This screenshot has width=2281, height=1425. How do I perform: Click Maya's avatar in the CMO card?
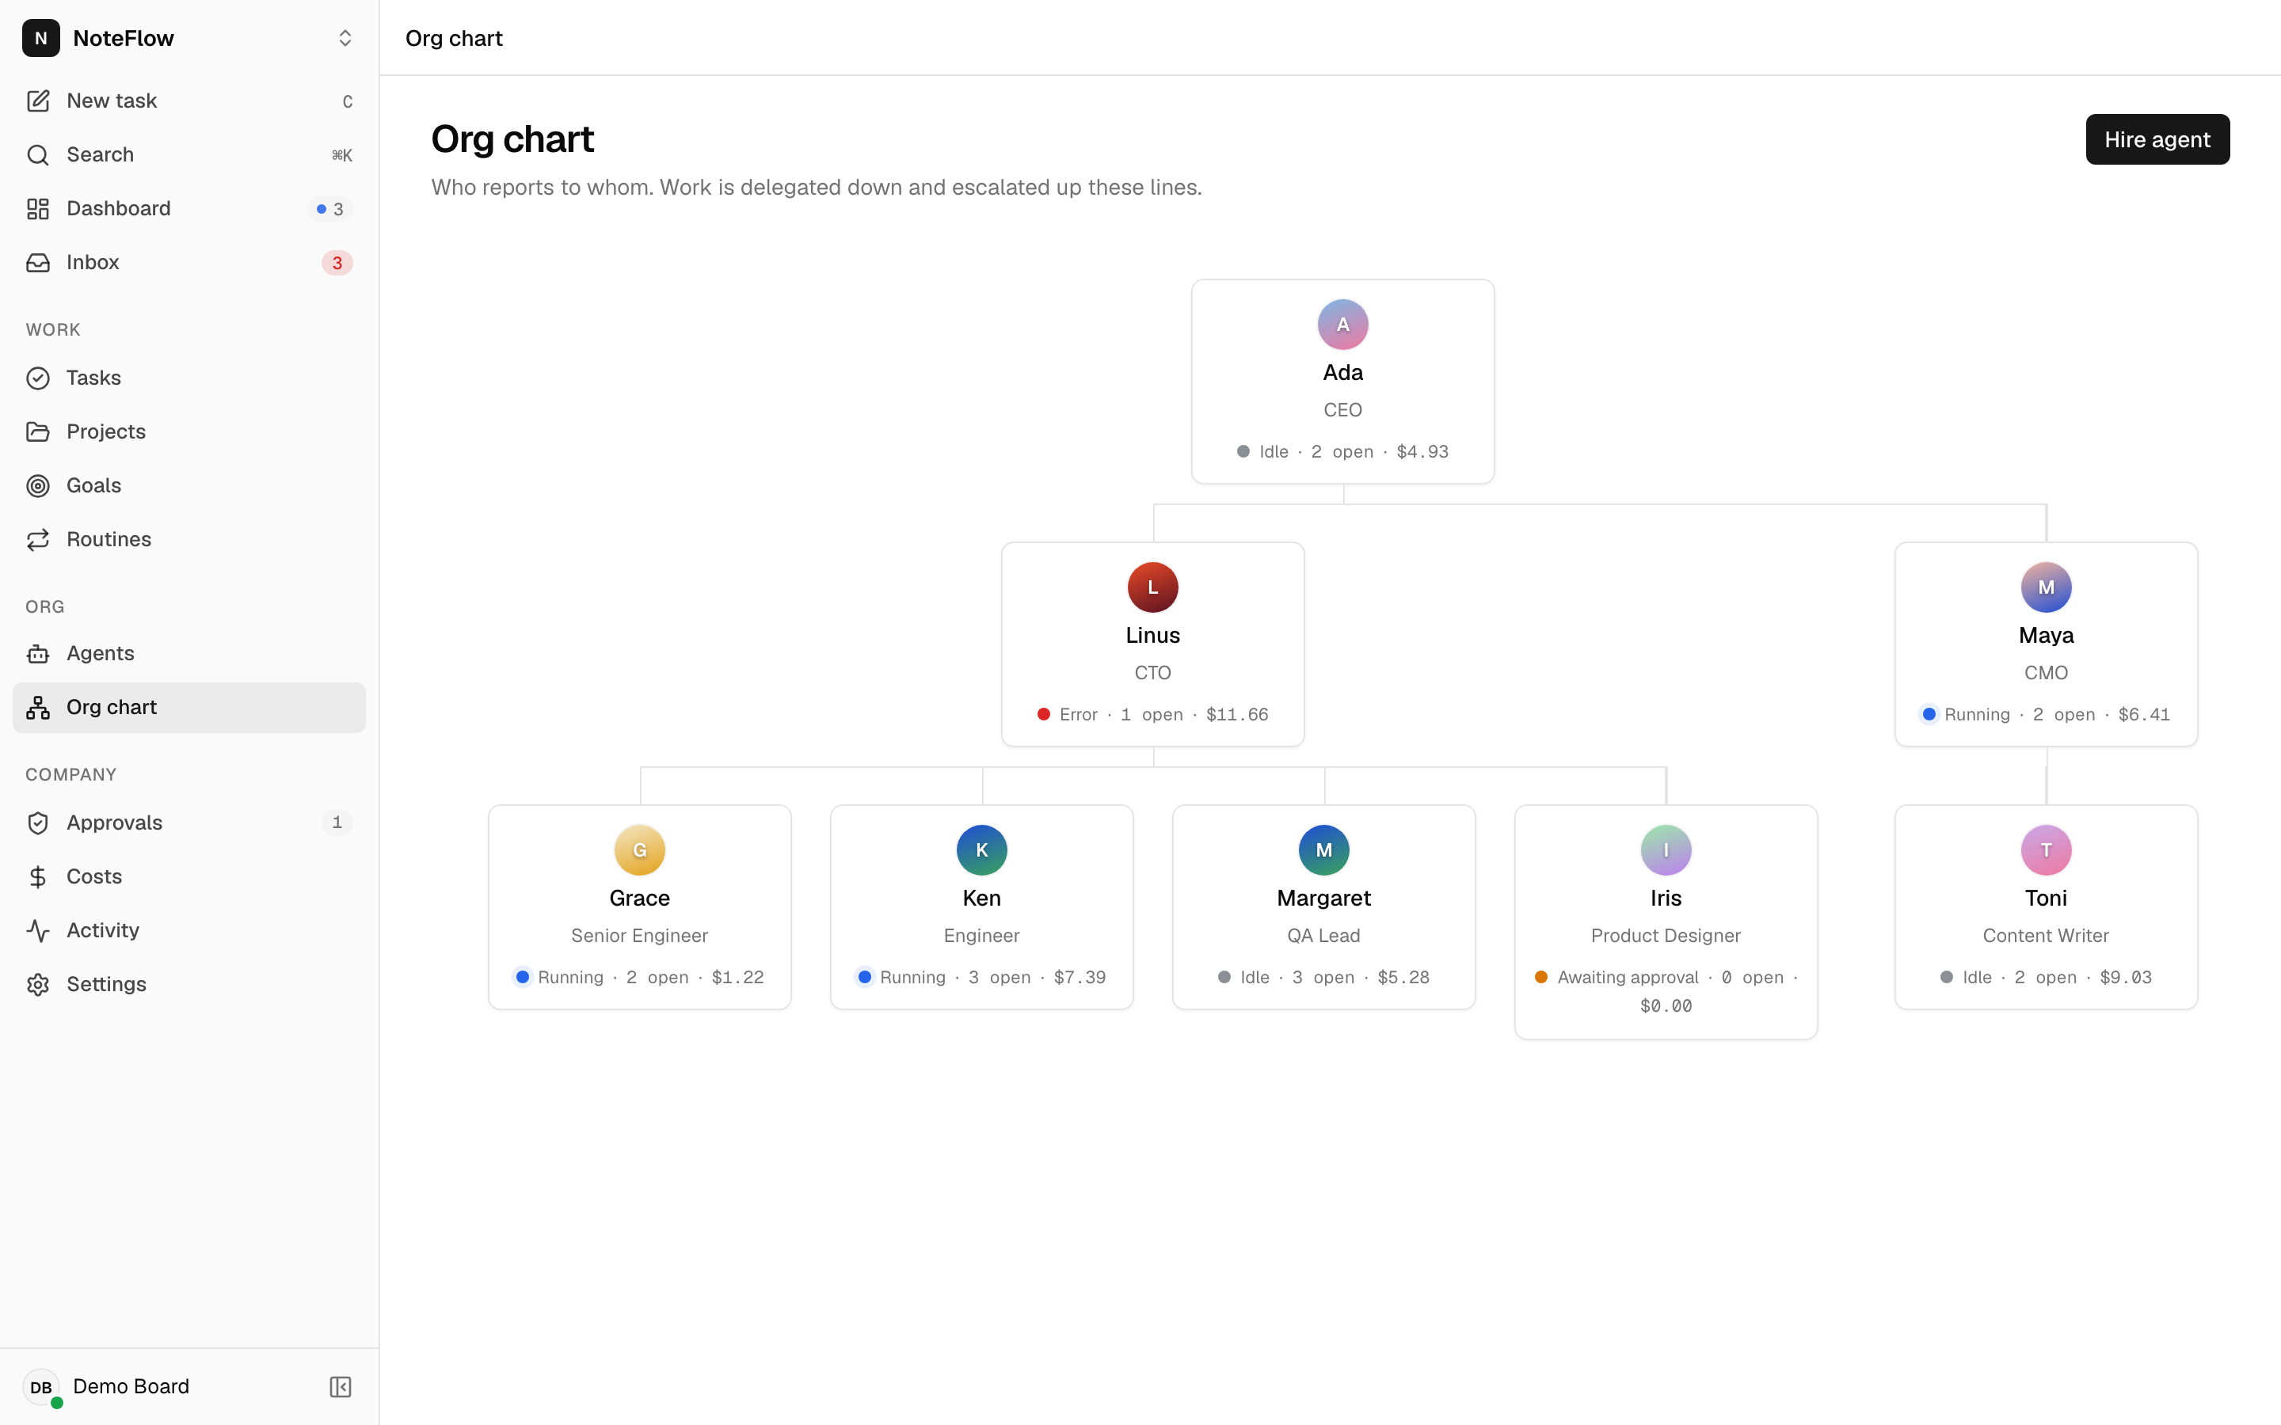tap(2045, 587)
